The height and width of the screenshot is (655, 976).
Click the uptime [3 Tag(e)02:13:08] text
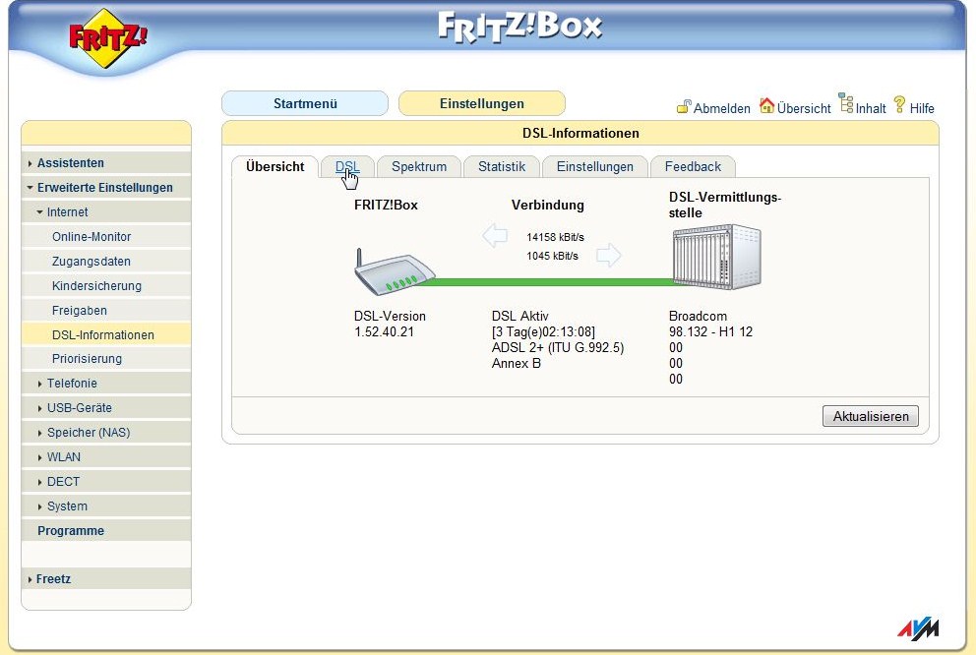pyautogui.click(x=543, y=332)
